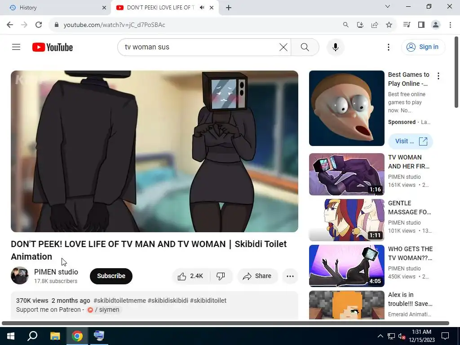This screenshot has height=345, width=460.
Task: Open the Patreon siymen link
Action: [x=104, y=310]
